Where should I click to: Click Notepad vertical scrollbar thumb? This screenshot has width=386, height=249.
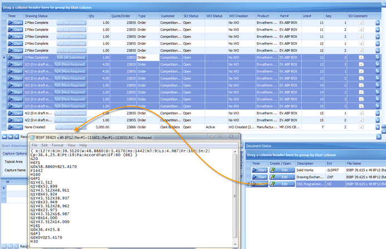(x=235, y=196)
